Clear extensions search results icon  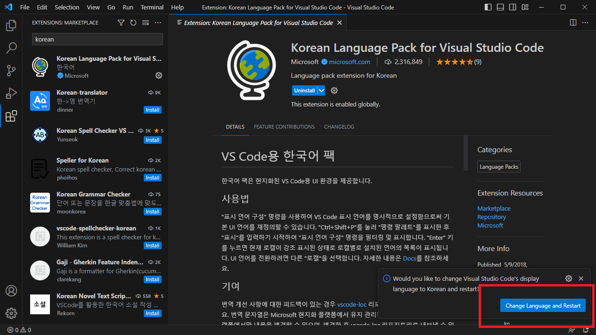pos(146,23)
